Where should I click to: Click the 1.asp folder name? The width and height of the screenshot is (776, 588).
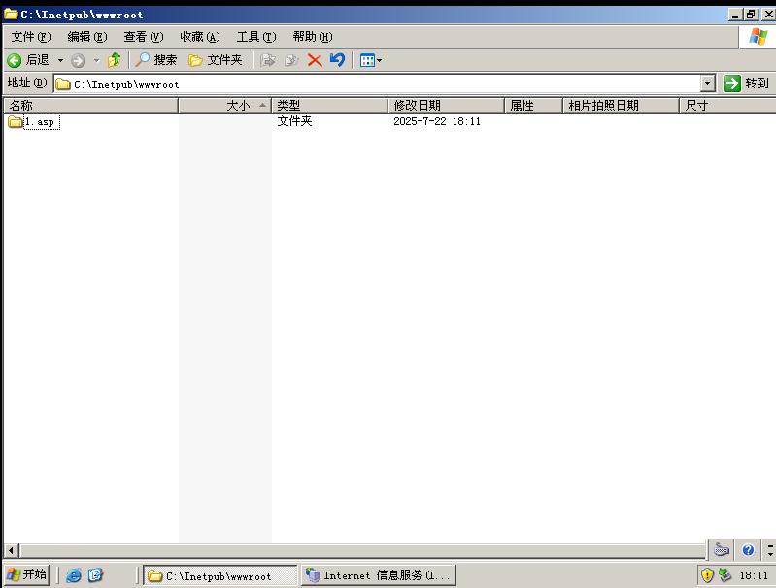coord(42,122)
